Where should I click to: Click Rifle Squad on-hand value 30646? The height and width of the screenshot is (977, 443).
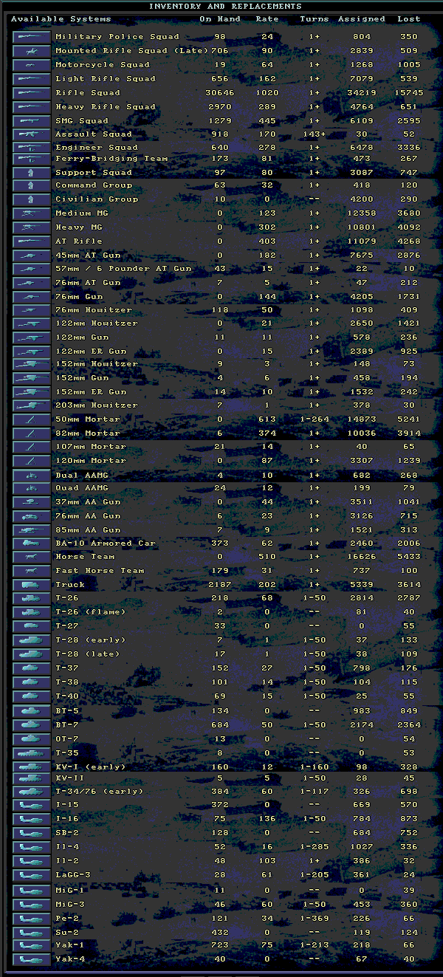pyautogui.click(x=219, y=93)
